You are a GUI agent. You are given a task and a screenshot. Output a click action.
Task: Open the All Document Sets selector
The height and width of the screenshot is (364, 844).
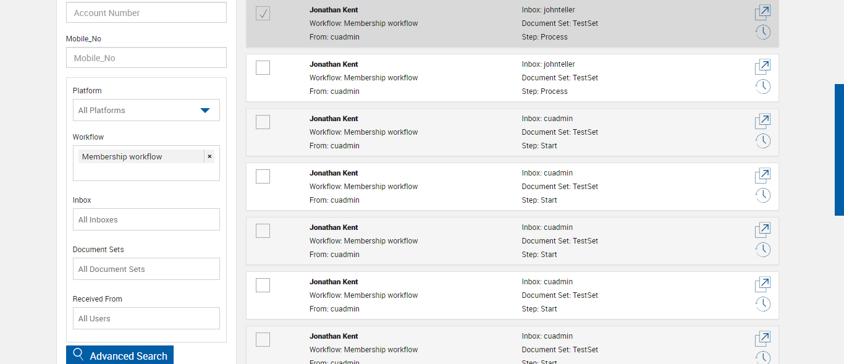click(x=146, y=269)
